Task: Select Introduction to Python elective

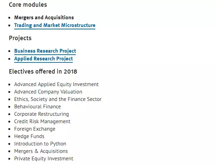Action: [40, 144]
